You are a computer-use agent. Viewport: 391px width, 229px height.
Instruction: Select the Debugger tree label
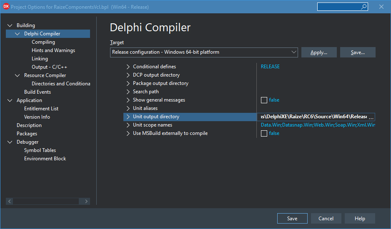28,142
